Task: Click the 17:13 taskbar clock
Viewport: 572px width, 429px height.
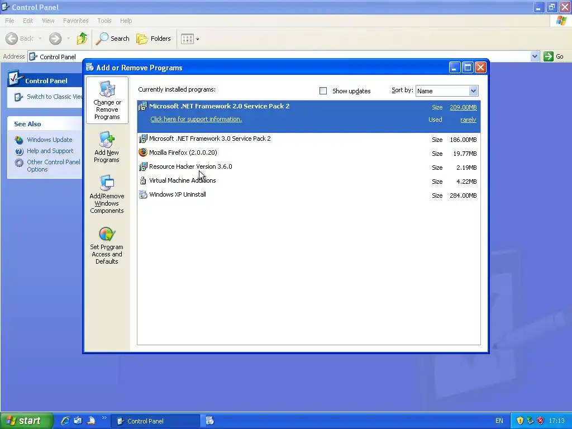Action: pos(556,421)
